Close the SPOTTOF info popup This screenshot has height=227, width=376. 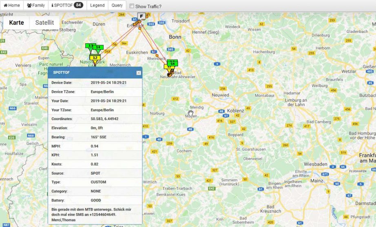[139, 73]
